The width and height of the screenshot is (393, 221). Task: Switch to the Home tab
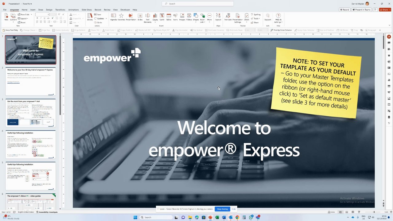pos(25,10)
